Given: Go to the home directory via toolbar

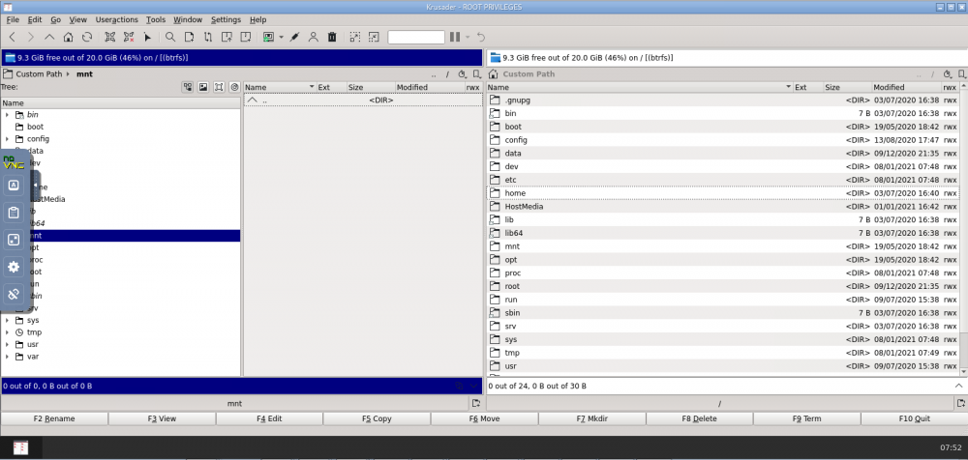Looking at the screenshot, I should pyautogui.click(x=68, y=37).
